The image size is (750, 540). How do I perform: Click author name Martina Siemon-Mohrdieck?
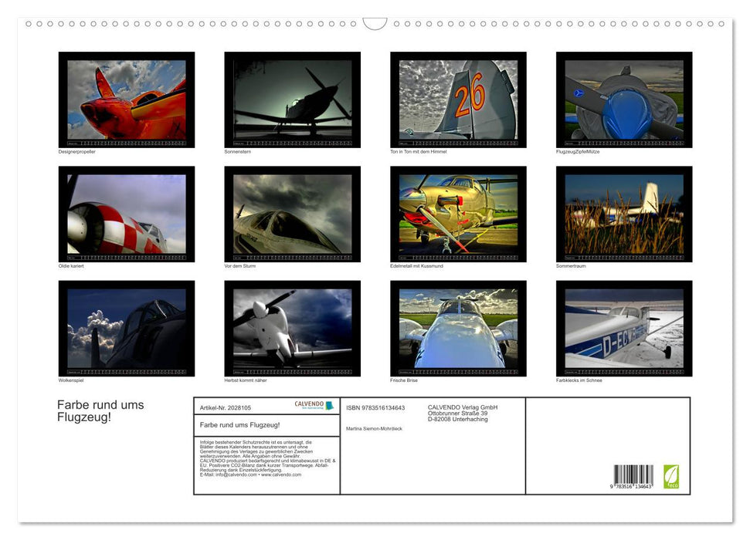[374, 428]
